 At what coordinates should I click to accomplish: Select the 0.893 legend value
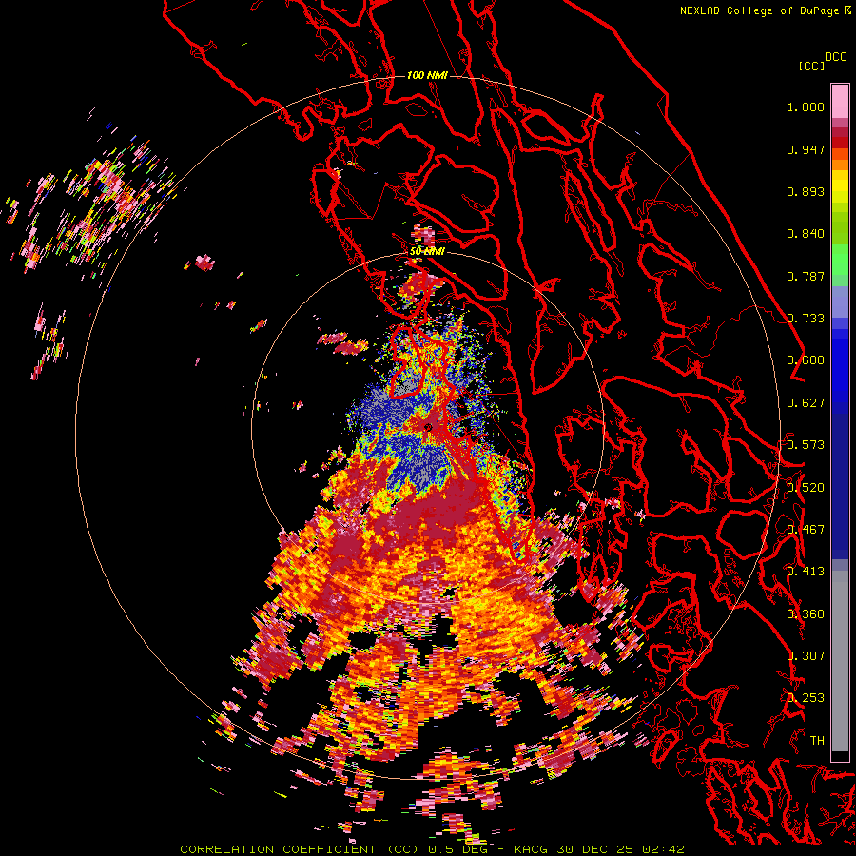pyautogui.click(x=806, y=191)
